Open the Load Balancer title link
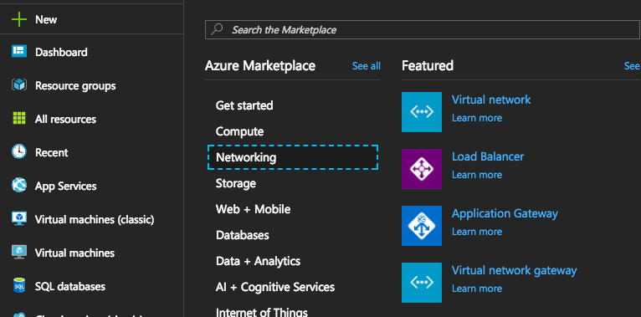Image resolution: width=641 pixels, height=317 pixels. 488,156
